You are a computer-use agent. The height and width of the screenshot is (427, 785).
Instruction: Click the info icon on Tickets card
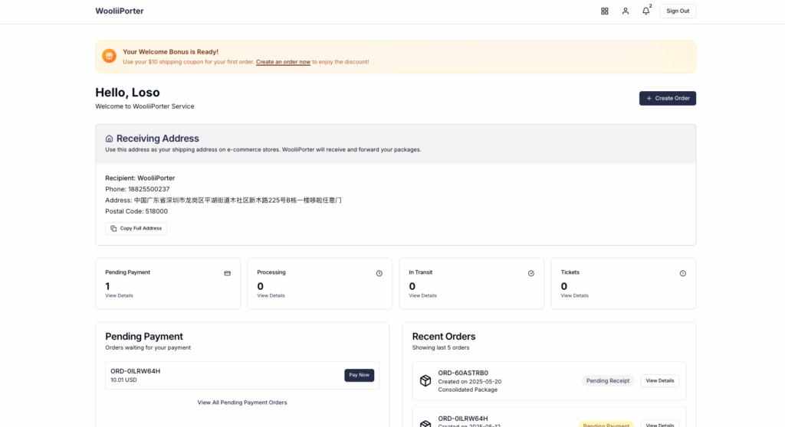click(682, 273)
